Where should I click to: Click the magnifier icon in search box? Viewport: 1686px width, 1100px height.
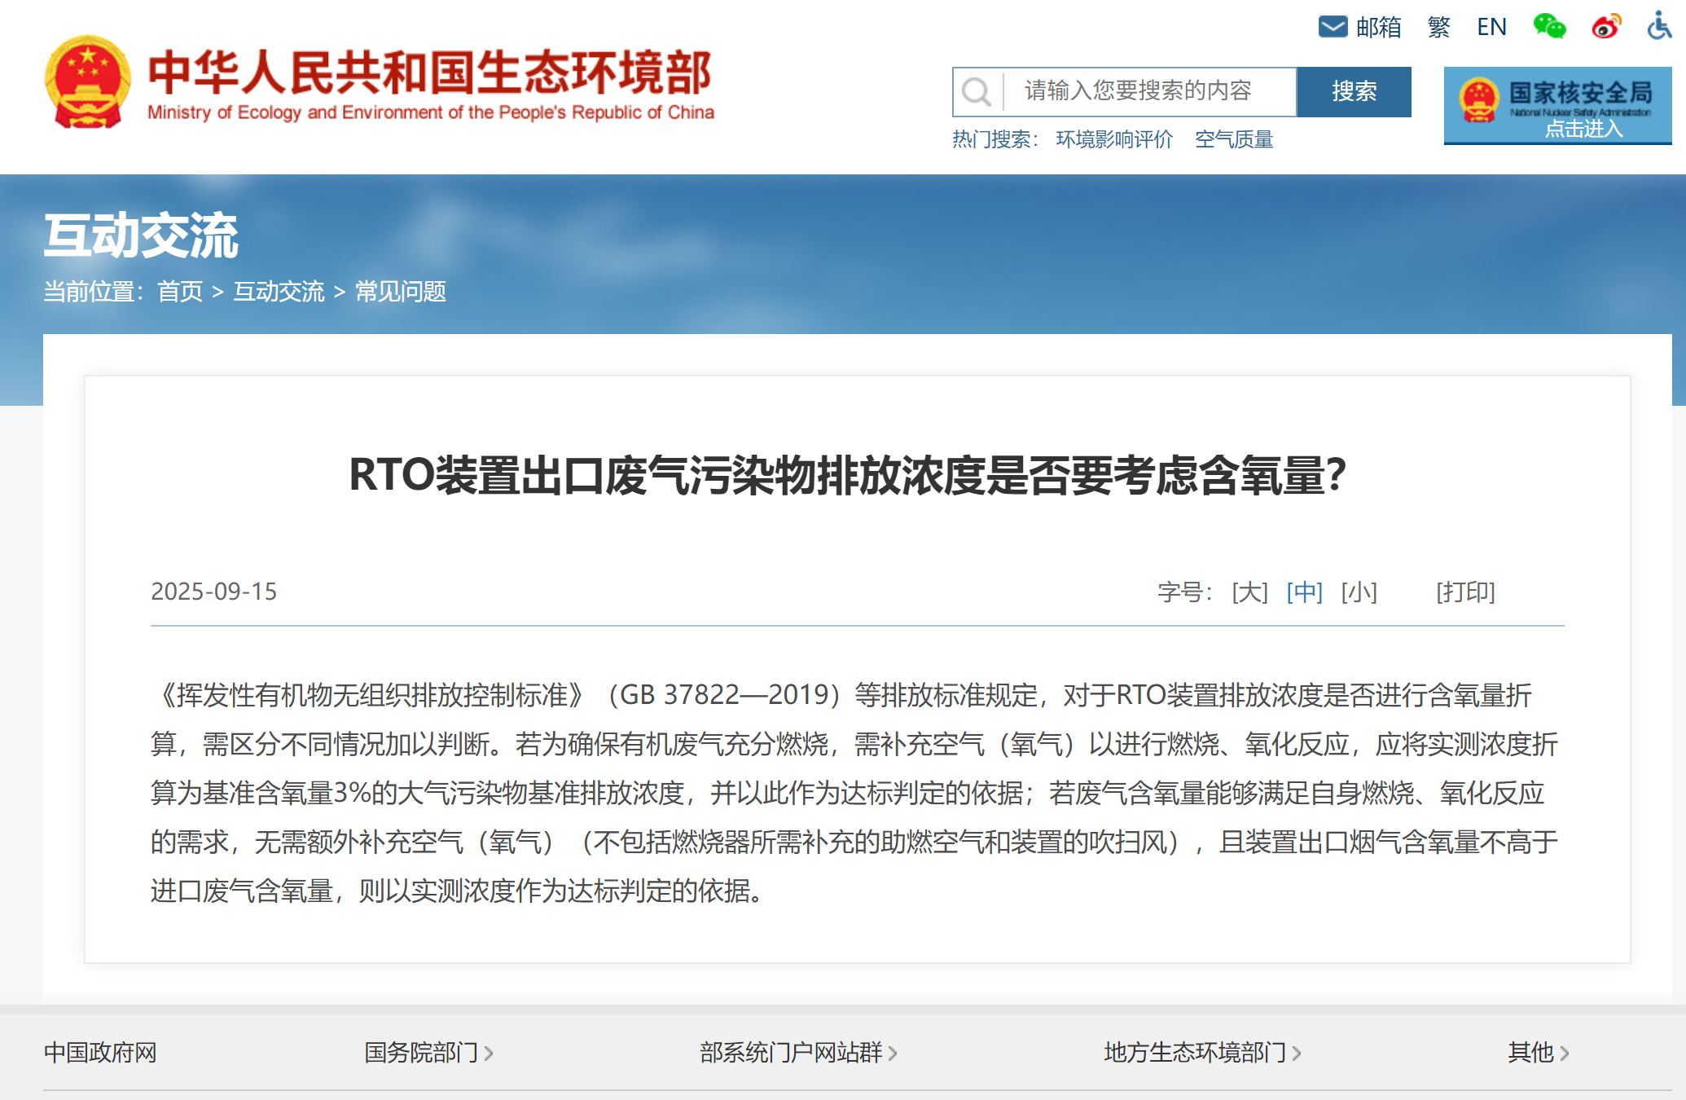976,91
